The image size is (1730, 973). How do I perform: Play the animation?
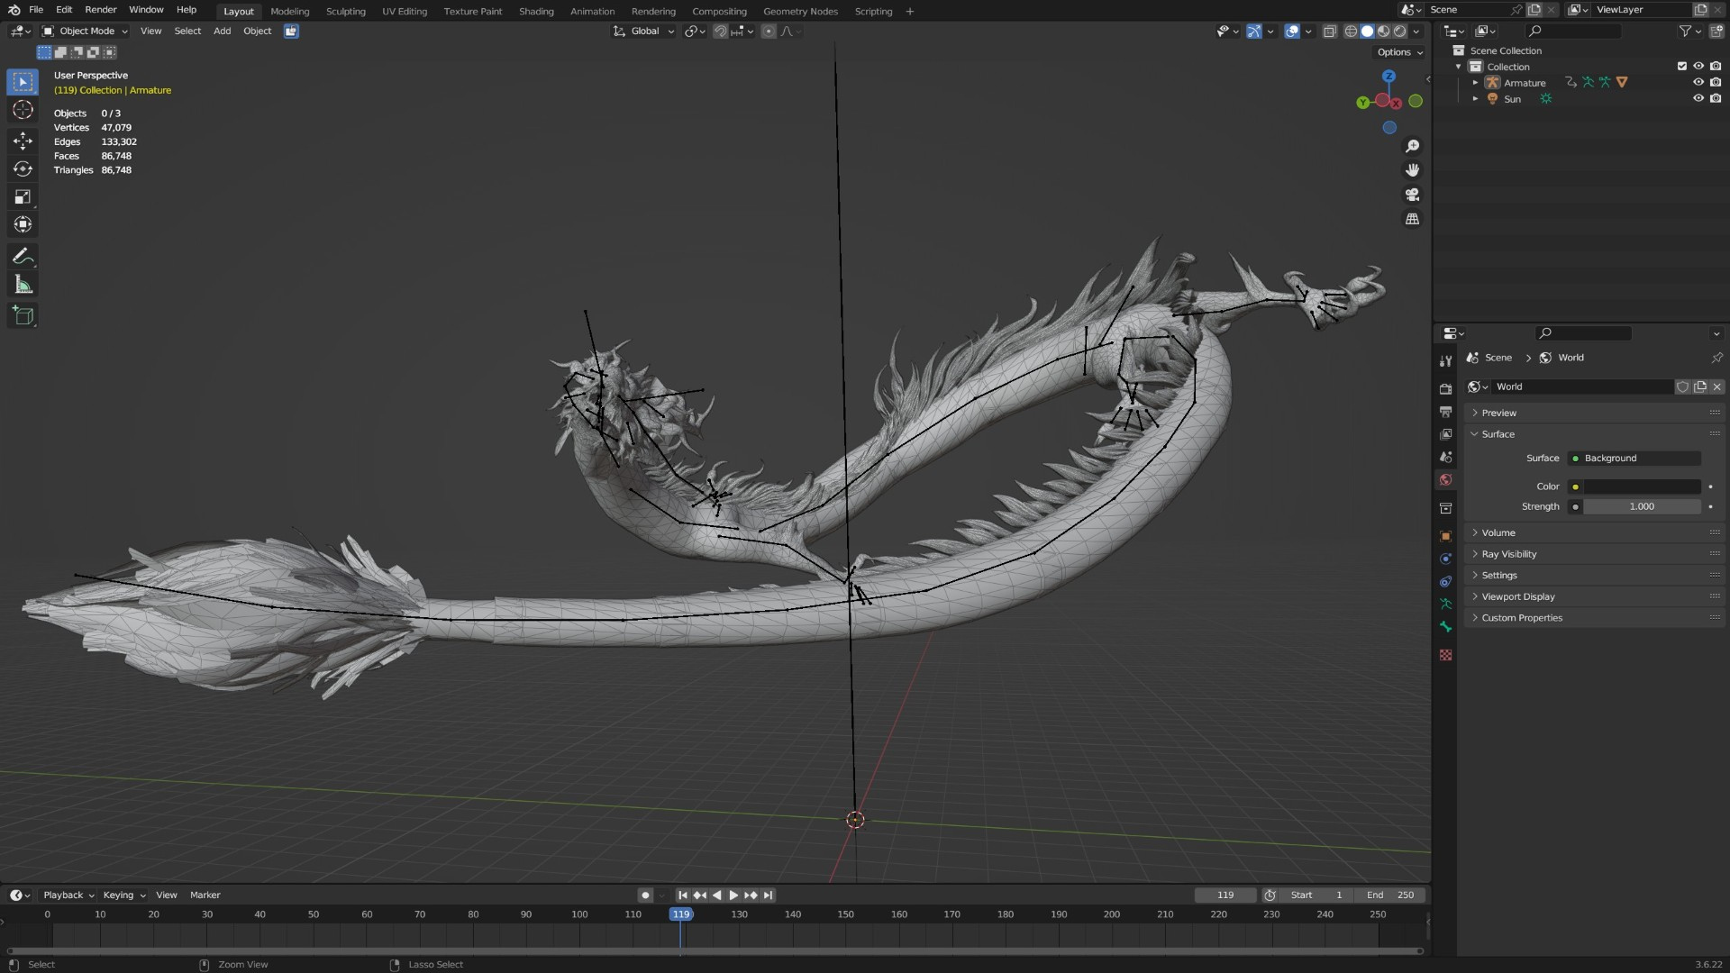tap(733, 895)
